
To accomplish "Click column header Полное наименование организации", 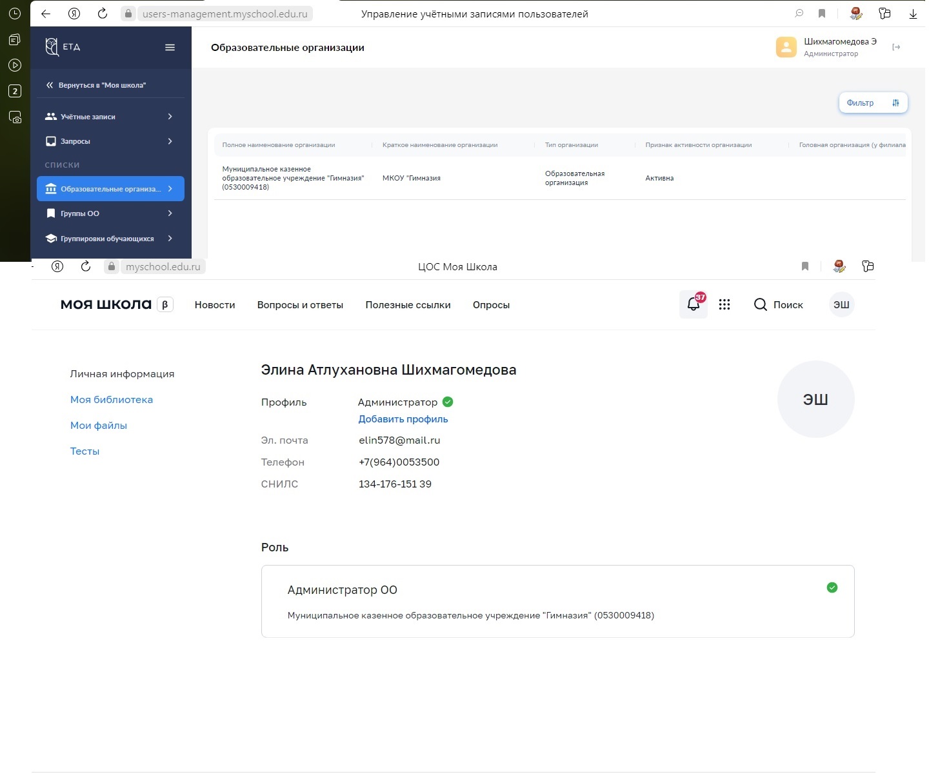I will 279,145.
